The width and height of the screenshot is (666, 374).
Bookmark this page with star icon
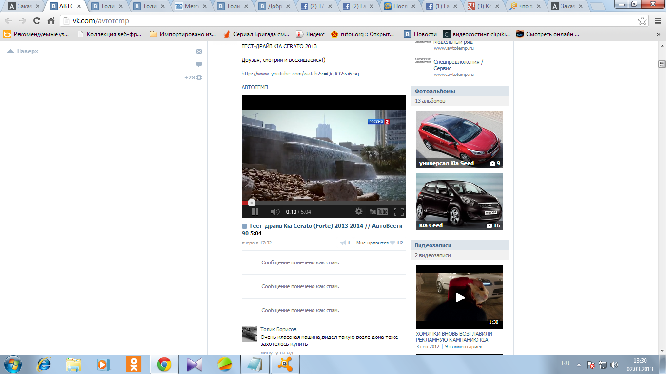tap(643, 21)
